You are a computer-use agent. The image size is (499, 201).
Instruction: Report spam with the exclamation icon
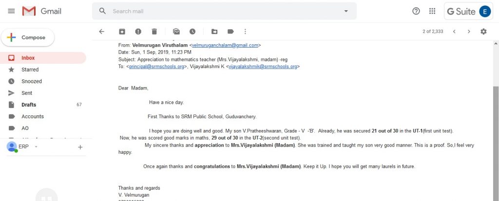pyautogui.click(x=138, y=32)
